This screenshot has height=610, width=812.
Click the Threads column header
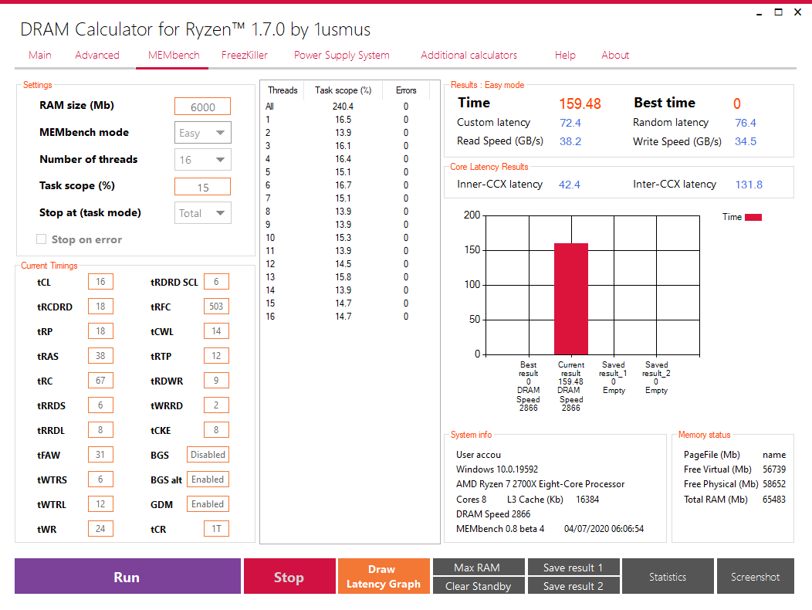click(283, 90)
